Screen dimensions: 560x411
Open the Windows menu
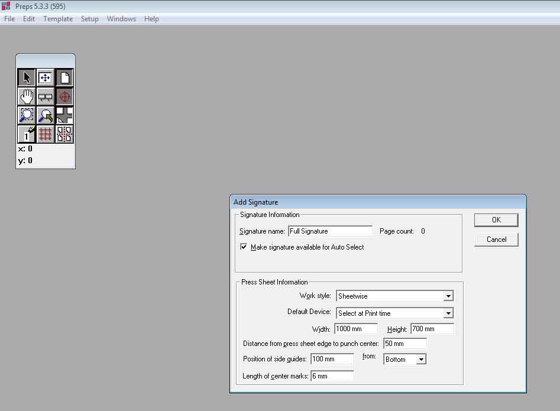121,19
